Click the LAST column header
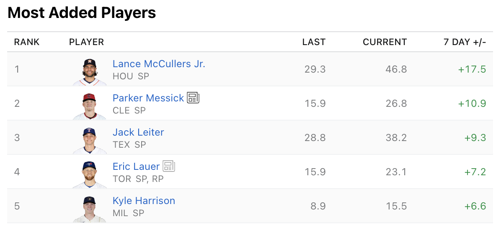501x227 pixels. (314, 42)
